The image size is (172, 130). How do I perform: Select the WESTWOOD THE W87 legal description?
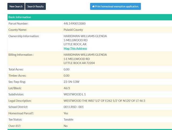pos(104,101)
